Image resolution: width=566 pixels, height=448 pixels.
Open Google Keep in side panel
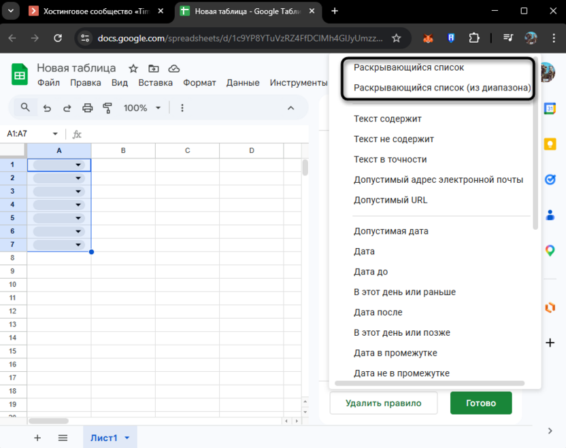550,144
